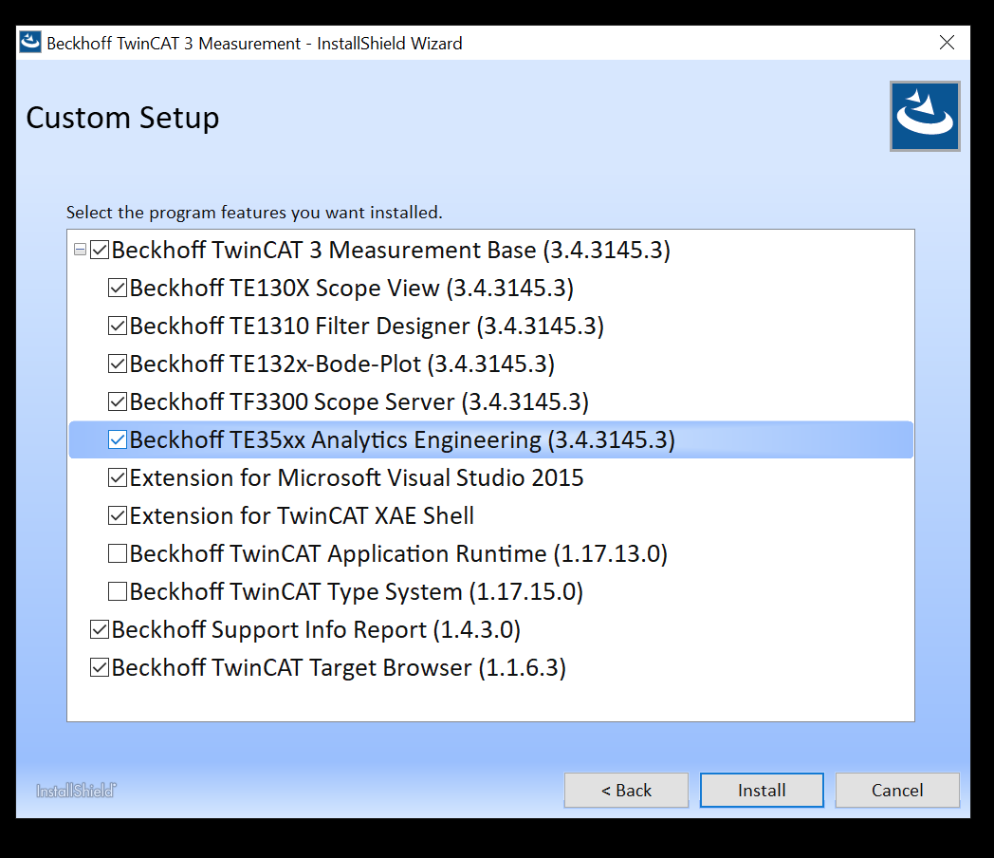Select 'Beckhoff TE132x-Bode-Plot' row text
The width and height of the screenshot is (994, 858).
point(341,364)
